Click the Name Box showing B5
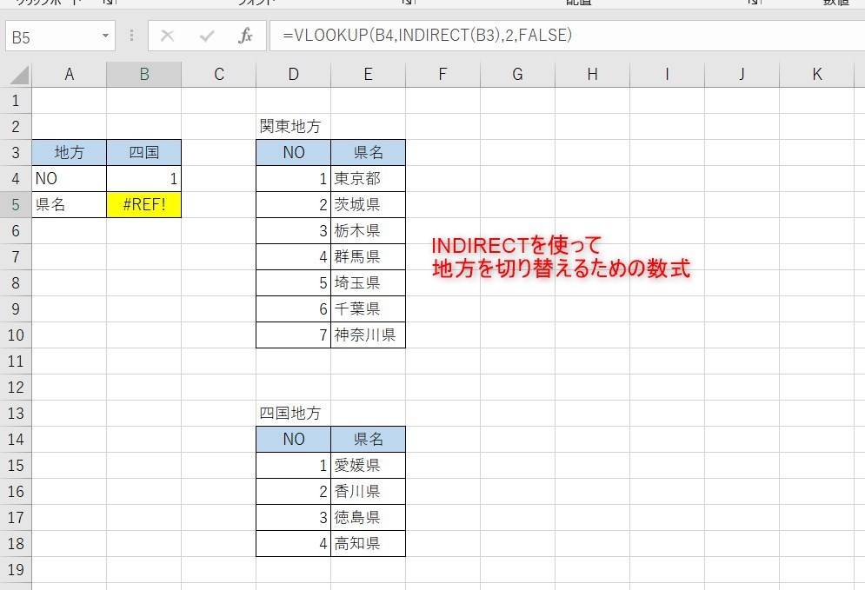The image size is (865, 590). (52, 36)
